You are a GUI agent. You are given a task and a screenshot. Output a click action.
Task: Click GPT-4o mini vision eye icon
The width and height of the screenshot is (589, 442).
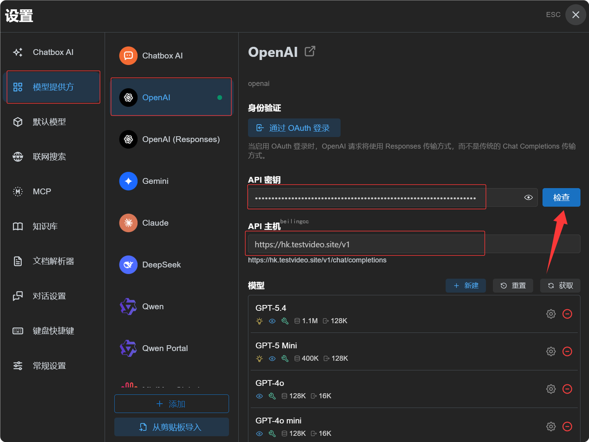[x=260, y=434]
